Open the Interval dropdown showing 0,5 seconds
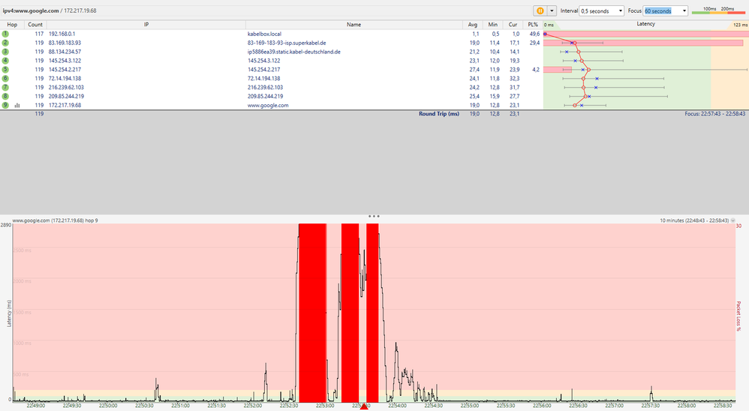 tap(601, 10)
